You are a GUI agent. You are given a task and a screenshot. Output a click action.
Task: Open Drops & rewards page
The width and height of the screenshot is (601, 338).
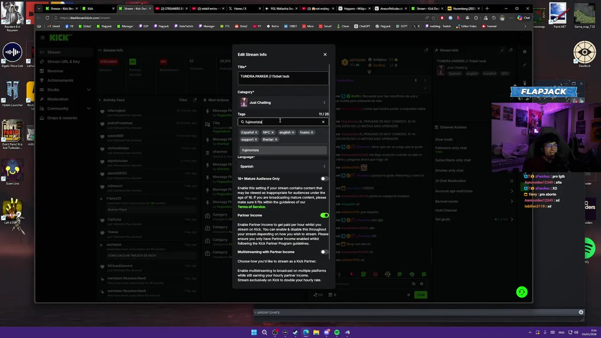[62, 118]
